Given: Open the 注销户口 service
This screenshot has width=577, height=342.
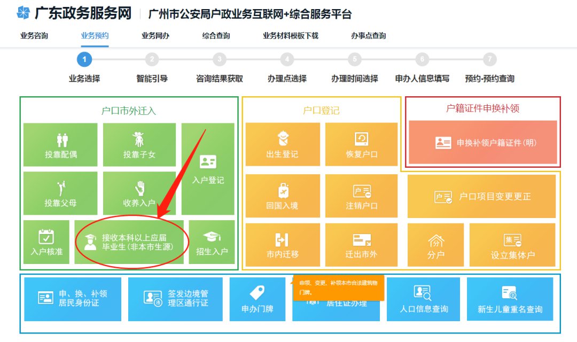Looking at the screenshot, I should click(361, 195).
